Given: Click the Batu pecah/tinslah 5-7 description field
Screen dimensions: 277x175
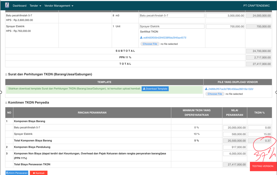Looking at the screenshot, I should (x=172, y=15).
